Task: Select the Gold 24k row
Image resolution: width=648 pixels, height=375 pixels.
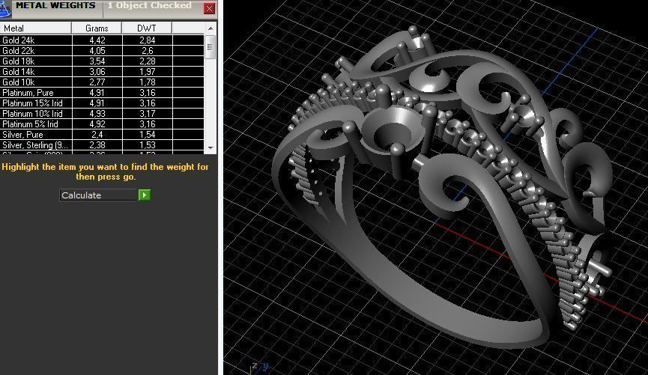Action: click(102, 40)
